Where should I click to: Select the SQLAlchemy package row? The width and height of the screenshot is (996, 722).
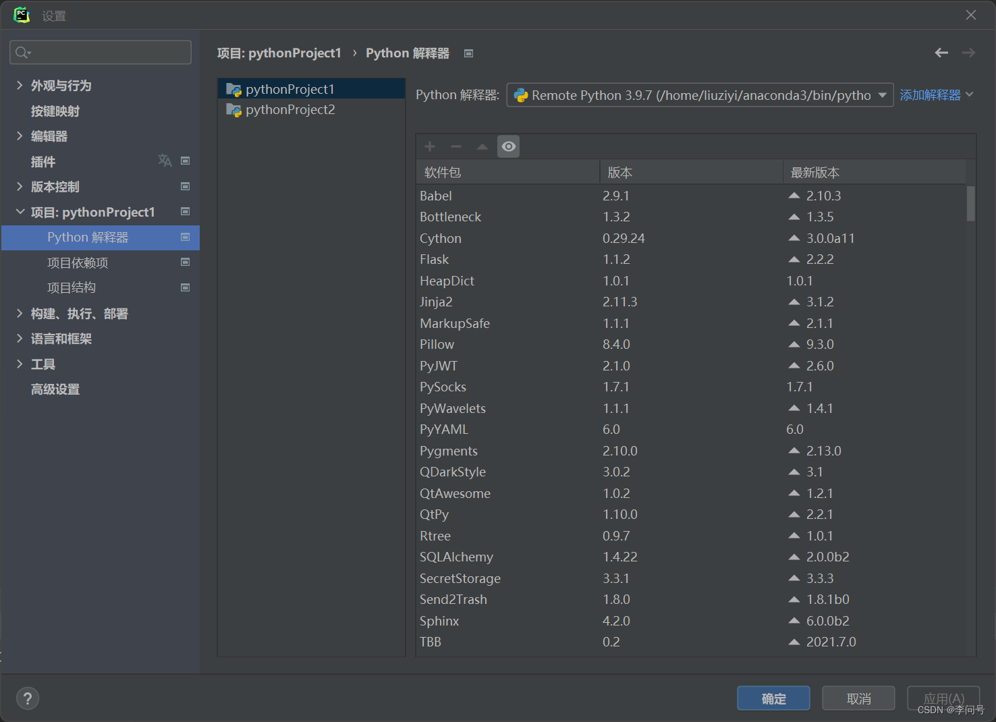point(691,557)
